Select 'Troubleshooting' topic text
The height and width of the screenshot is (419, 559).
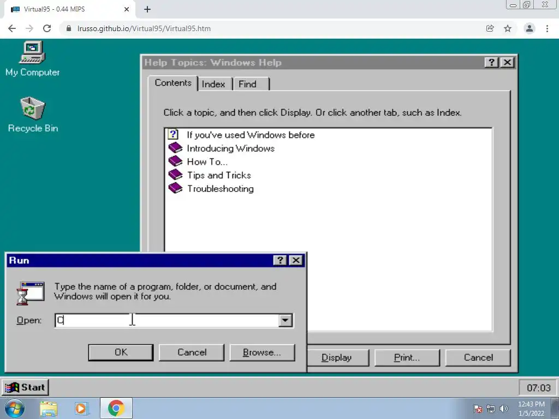tap(221, 189)
